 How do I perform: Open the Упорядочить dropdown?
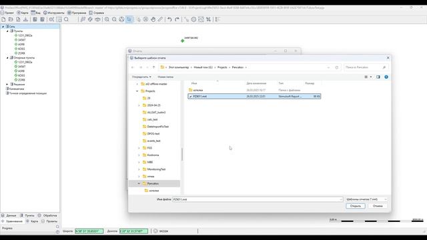tap(141, 77)
